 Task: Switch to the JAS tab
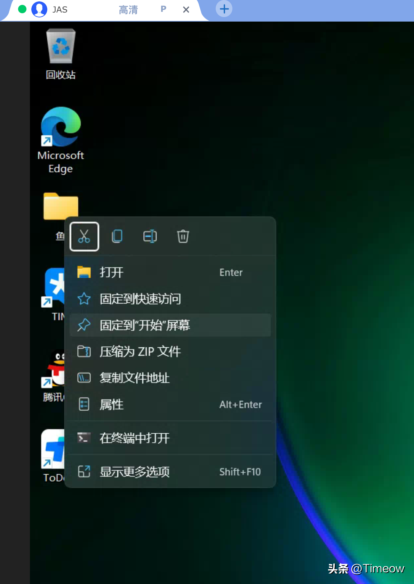tap(104, 10)
